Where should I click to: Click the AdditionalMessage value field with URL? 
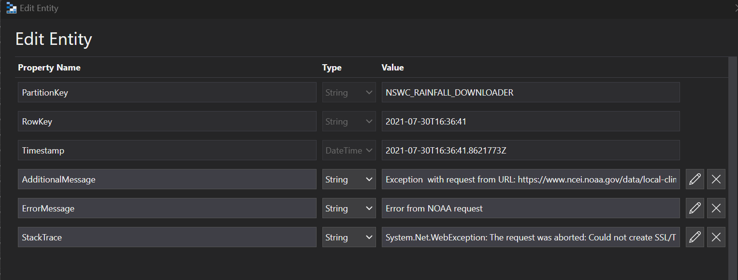pos(531,179)
